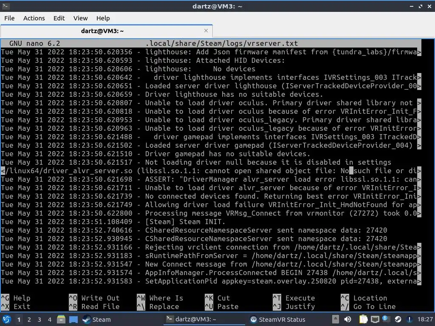Click the driver_alvr_server.so libssl error line
Viewport: 435px width, 326px height.
pos(211,171)
